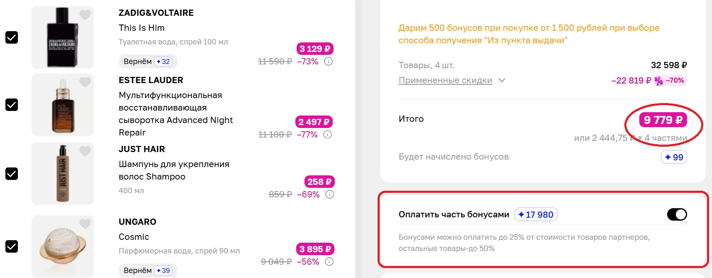This screenshot has height=278, width=712.
Task: Add Zadig&Voltaire This Is Him to favorites
Action: [85, 15]
